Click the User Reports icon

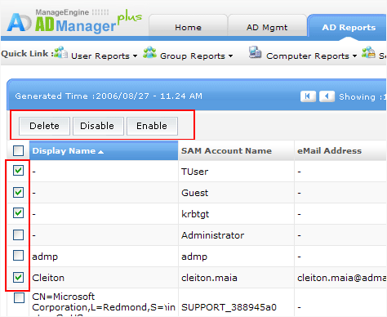60,52
